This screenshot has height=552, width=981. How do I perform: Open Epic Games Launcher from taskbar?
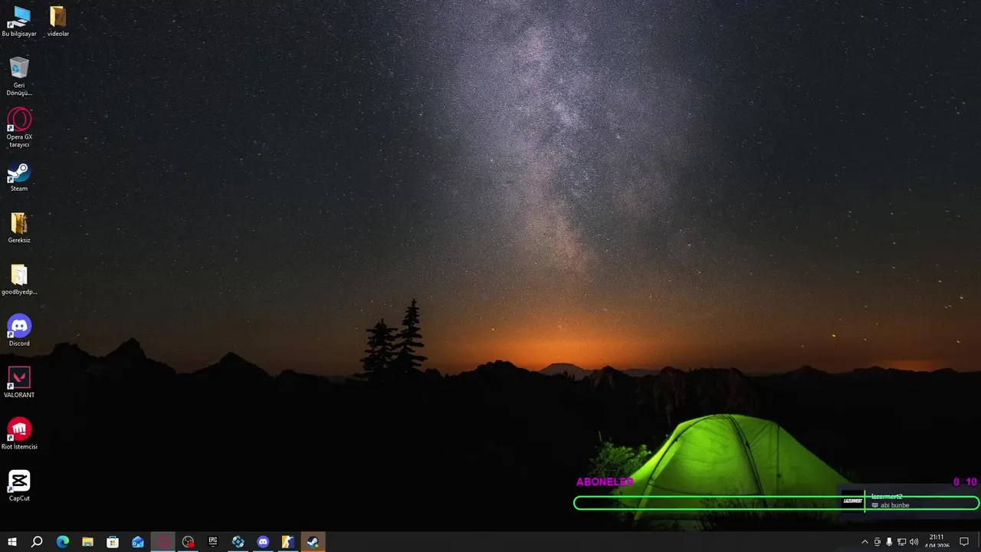213,542
